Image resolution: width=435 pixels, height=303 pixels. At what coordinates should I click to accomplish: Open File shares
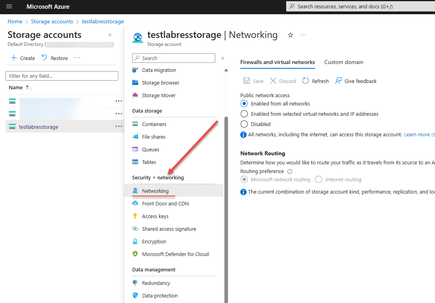pos(154,137)
